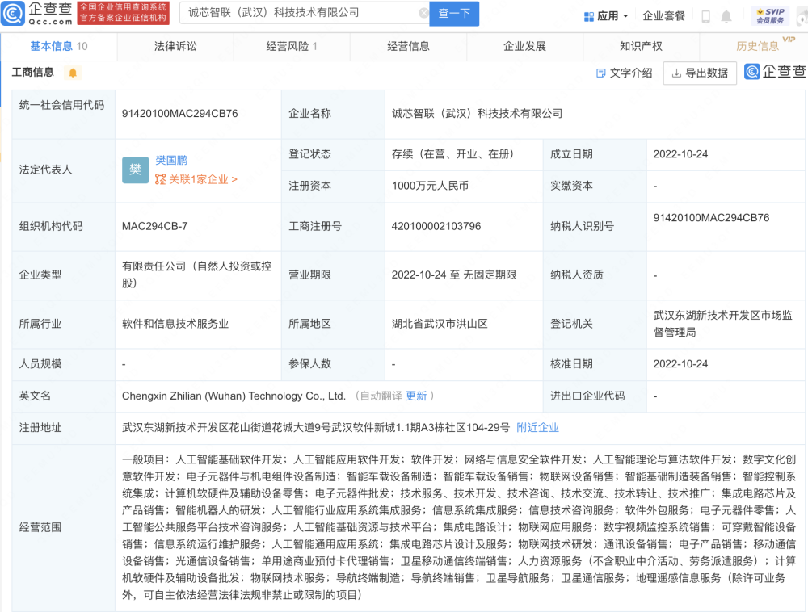Click the 樊 avatar of legal representative
The width and height of the screenshot is (808, 612).
[135, 170]
